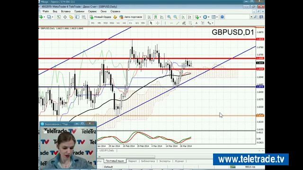
Task: Expand the Profiles dropdown arrow
Action: (x=53, y=17)
